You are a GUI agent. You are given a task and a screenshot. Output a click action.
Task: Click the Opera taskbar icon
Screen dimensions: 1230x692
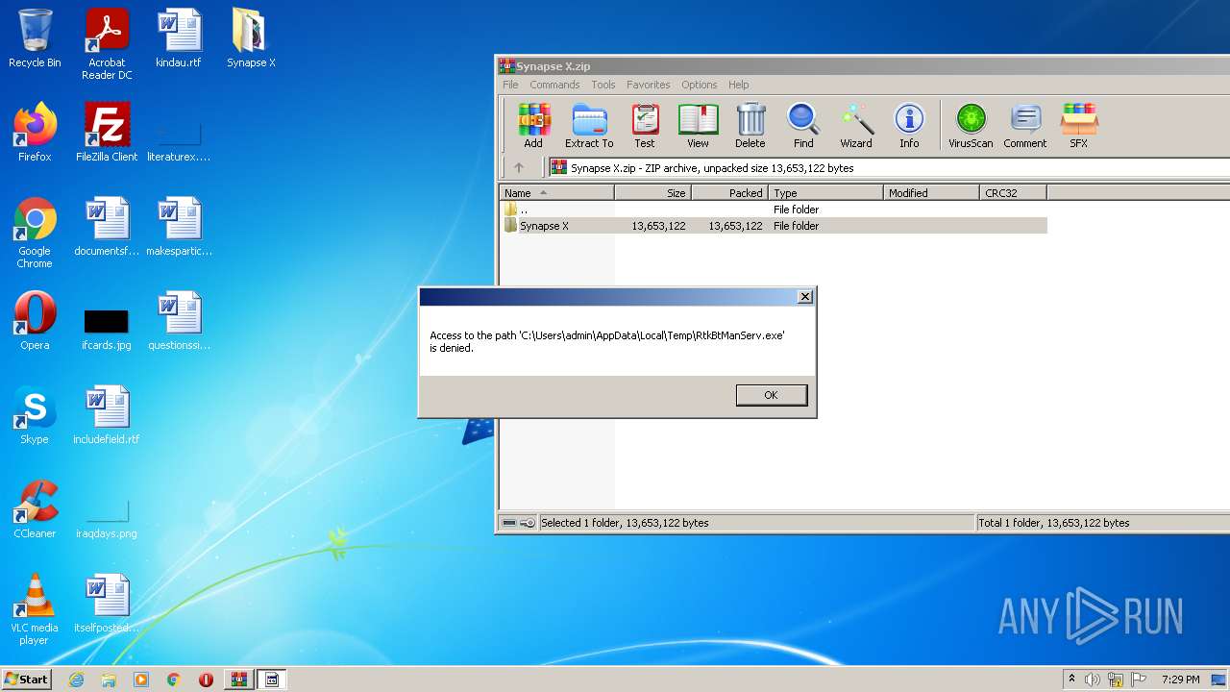[x=206, y=680]
